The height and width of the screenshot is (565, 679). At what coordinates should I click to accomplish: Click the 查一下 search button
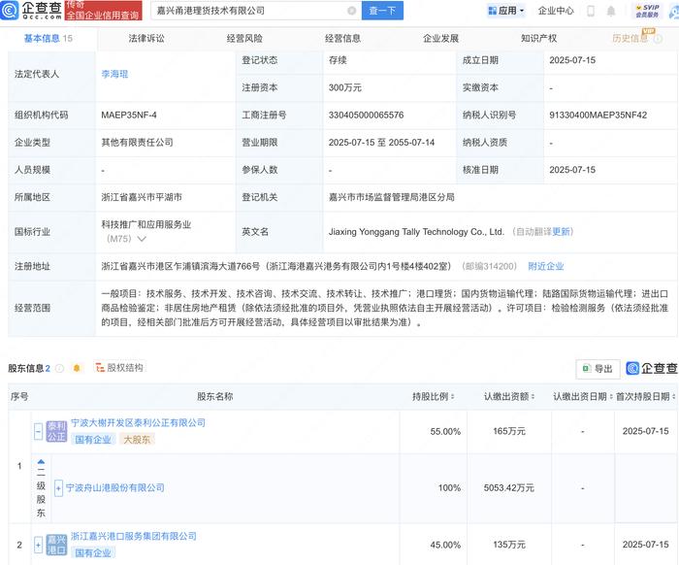click(382, 11)
